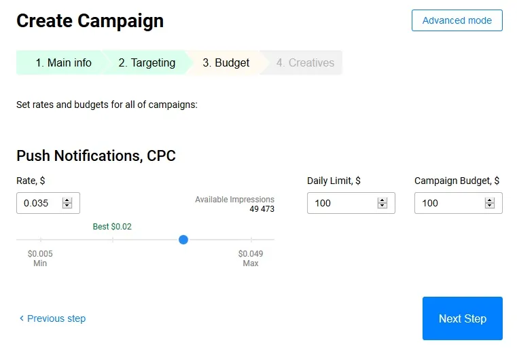Screen dimensions: 517x349
Task: Click the Best $0.02 slider marker
Action: 112,240
